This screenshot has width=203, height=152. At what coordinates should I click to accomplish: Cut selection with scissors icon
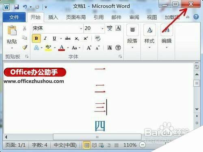pos(24,28)
